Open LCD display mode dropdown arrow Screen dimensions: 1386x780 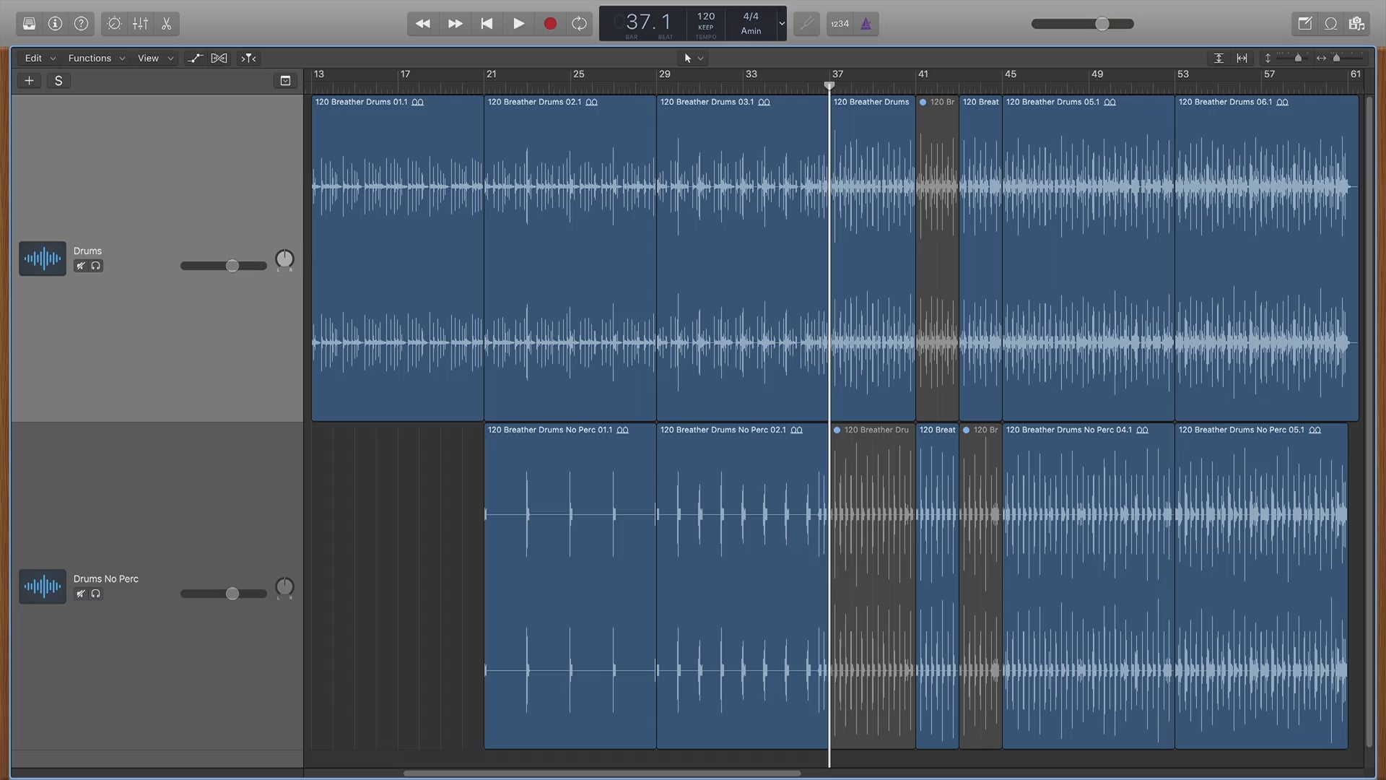(781, 24)
